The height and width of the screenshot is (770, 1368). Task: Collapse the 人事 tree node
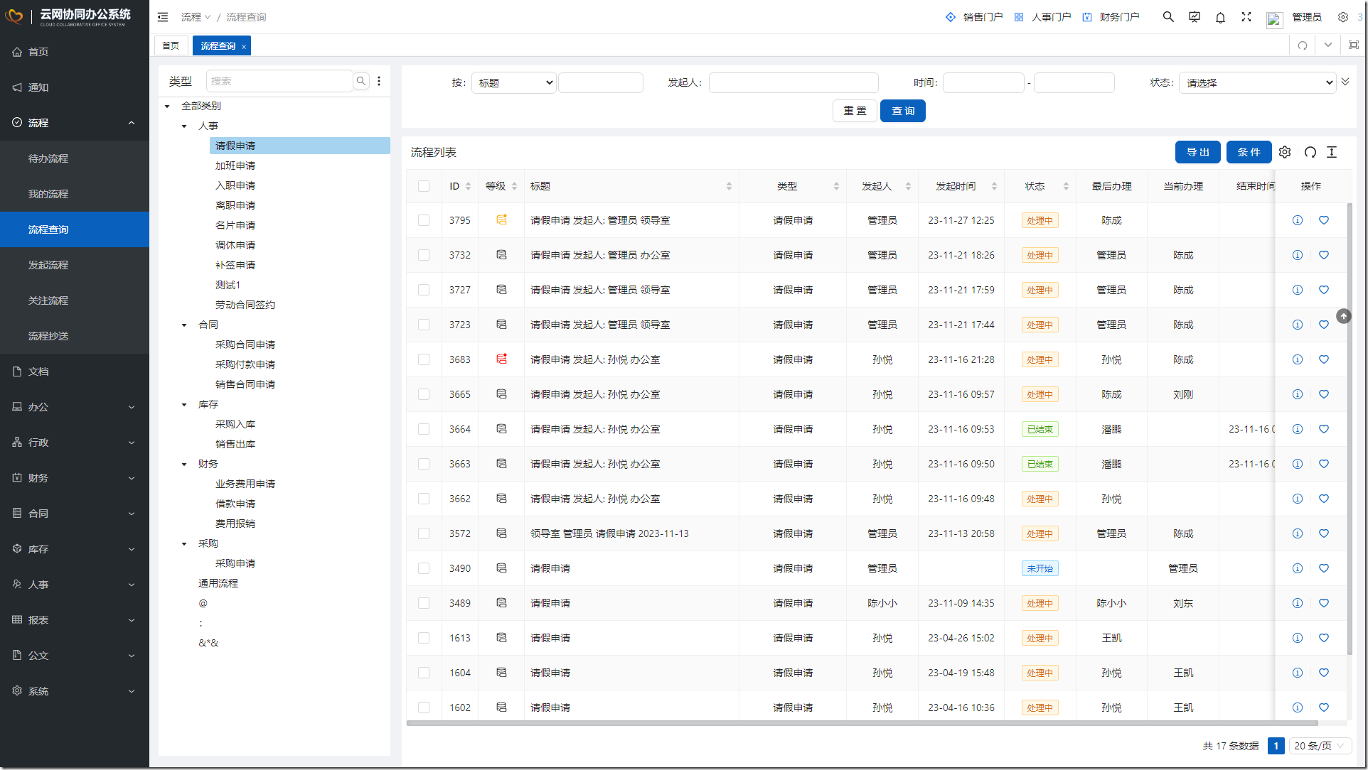tap(184, 126)
